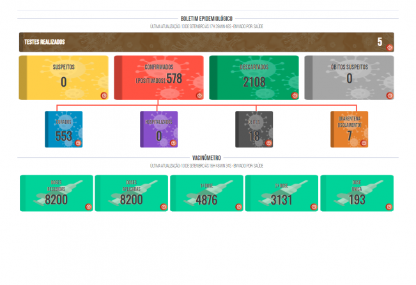Click the red icon on Suspeitos card
This screenshot has height=285, width=416.
tap(104, 96)
